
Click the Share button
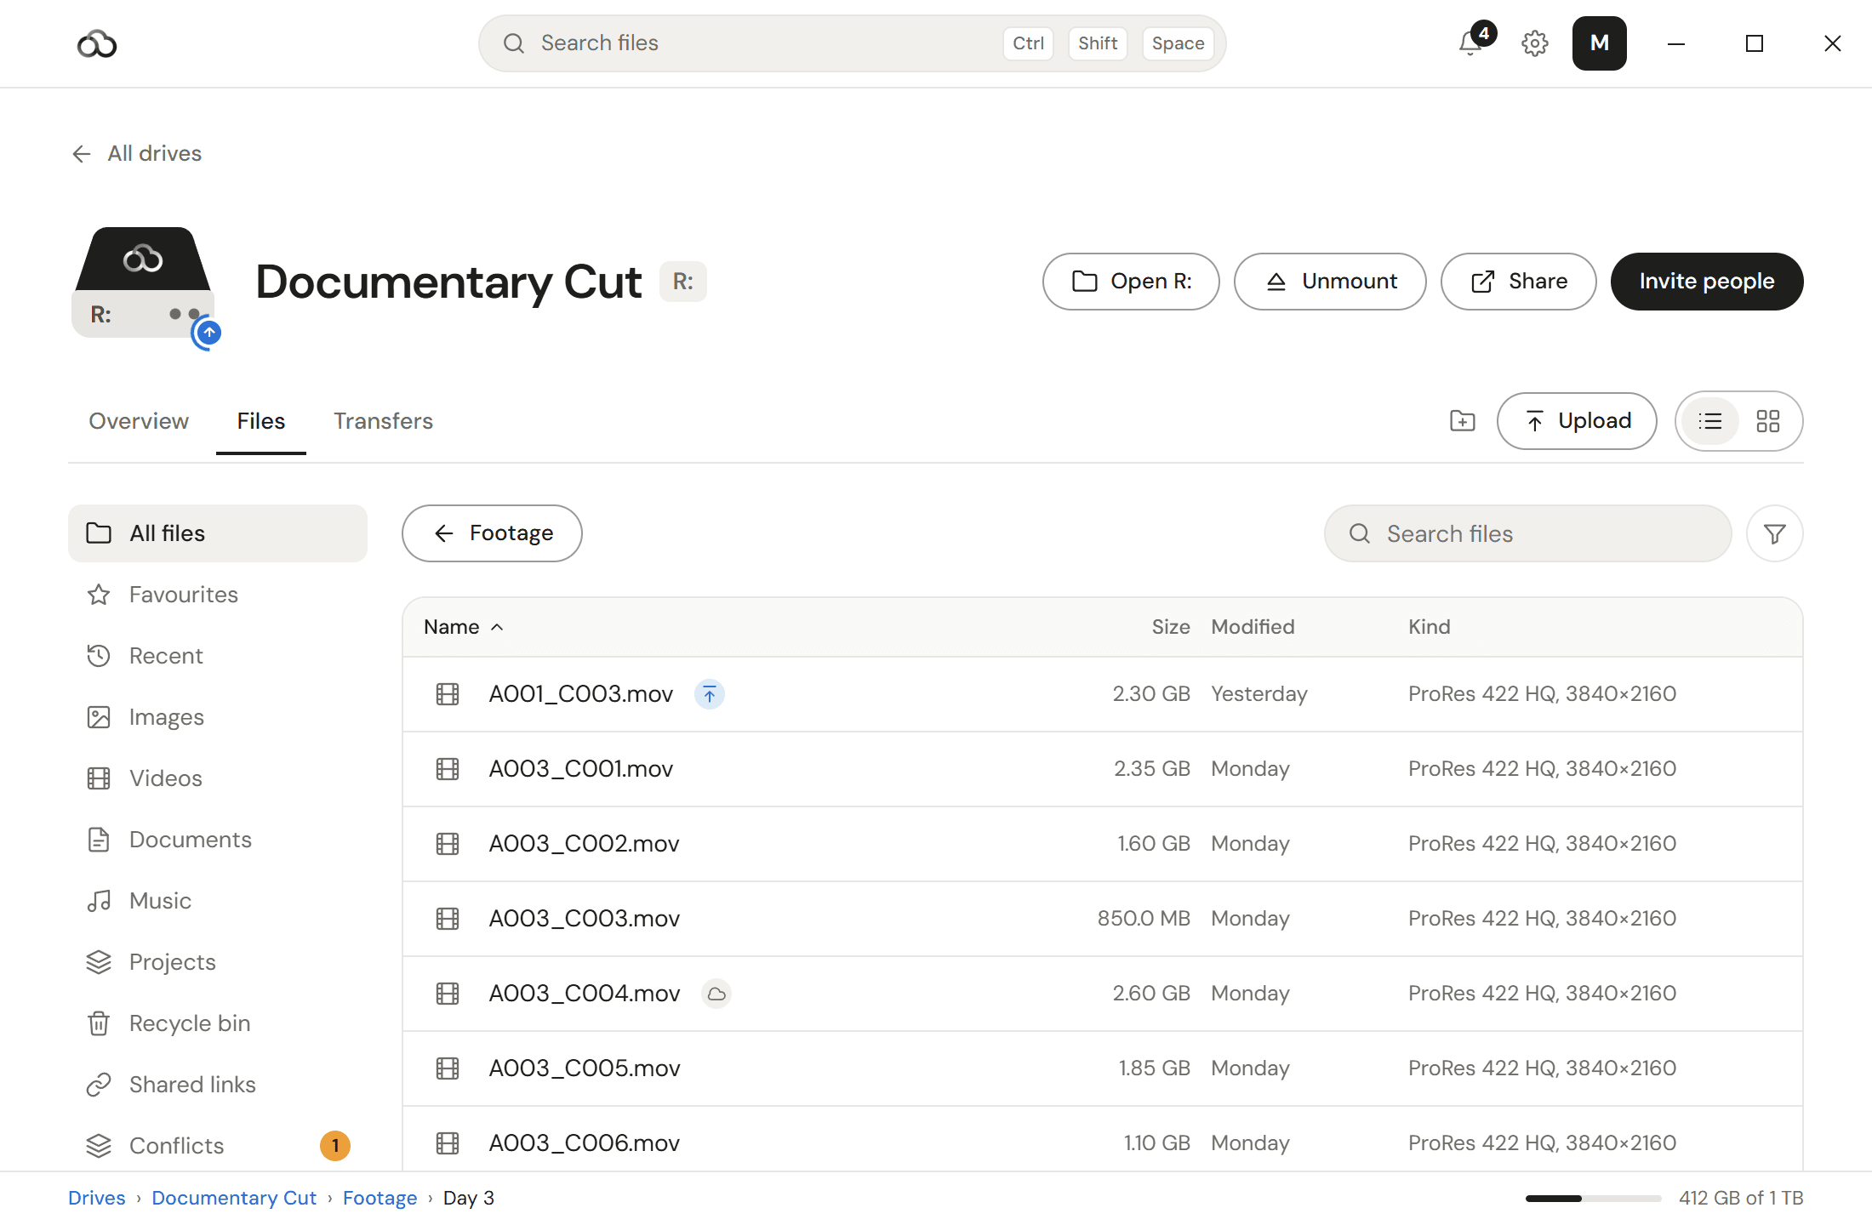click(x=1518, y=282)
